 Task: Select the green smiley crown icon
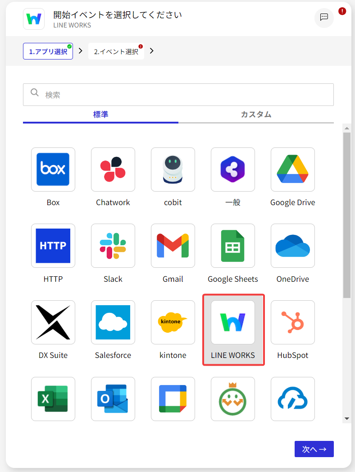[232, 399]
